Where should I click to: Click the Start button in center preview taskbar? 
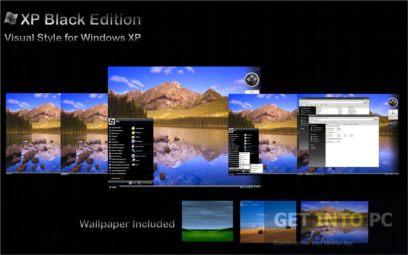click(113, 187)
